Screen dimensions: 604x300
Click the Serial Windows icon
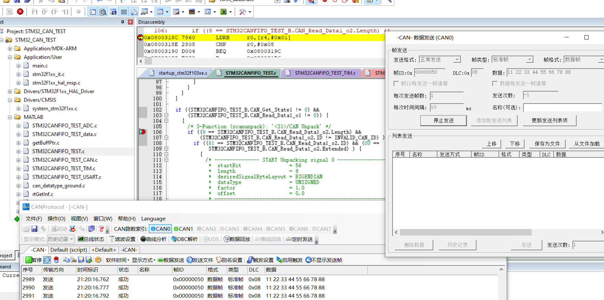tap(176, 12)
